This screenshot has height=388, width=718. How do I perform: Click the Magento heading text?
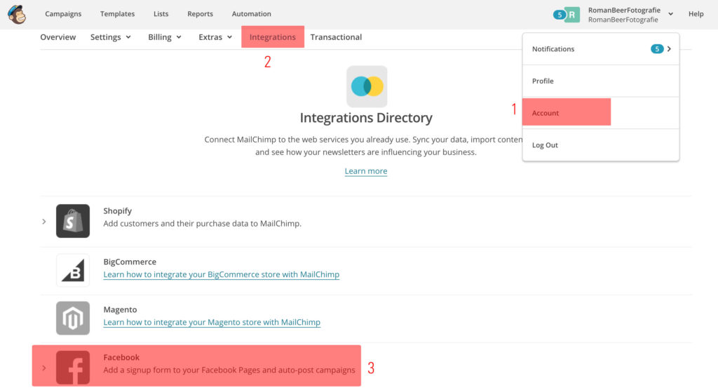pyautogui.click(x=120, y=309)
